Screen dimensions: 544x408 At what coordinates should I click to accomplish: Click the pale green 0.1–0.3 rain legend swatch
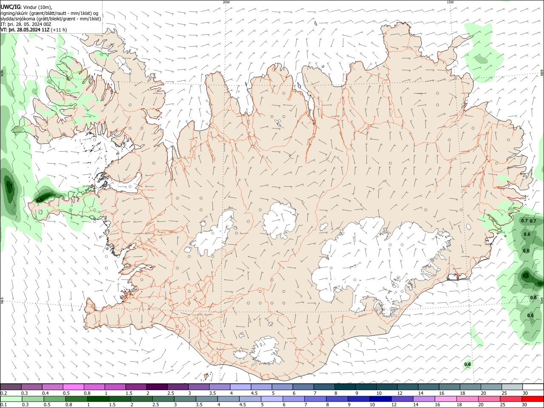11,399
